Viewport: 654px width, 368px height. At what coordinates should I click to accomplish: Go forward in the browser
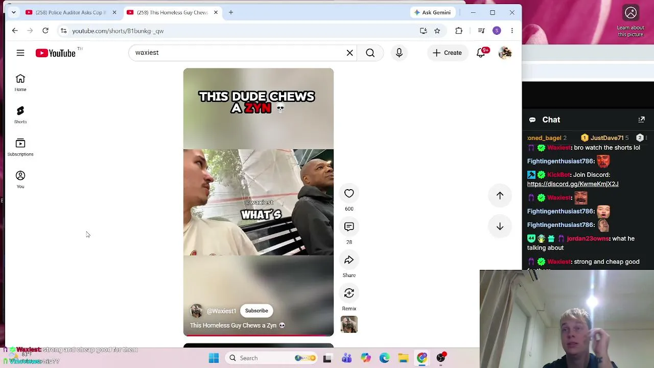(30, 31)
